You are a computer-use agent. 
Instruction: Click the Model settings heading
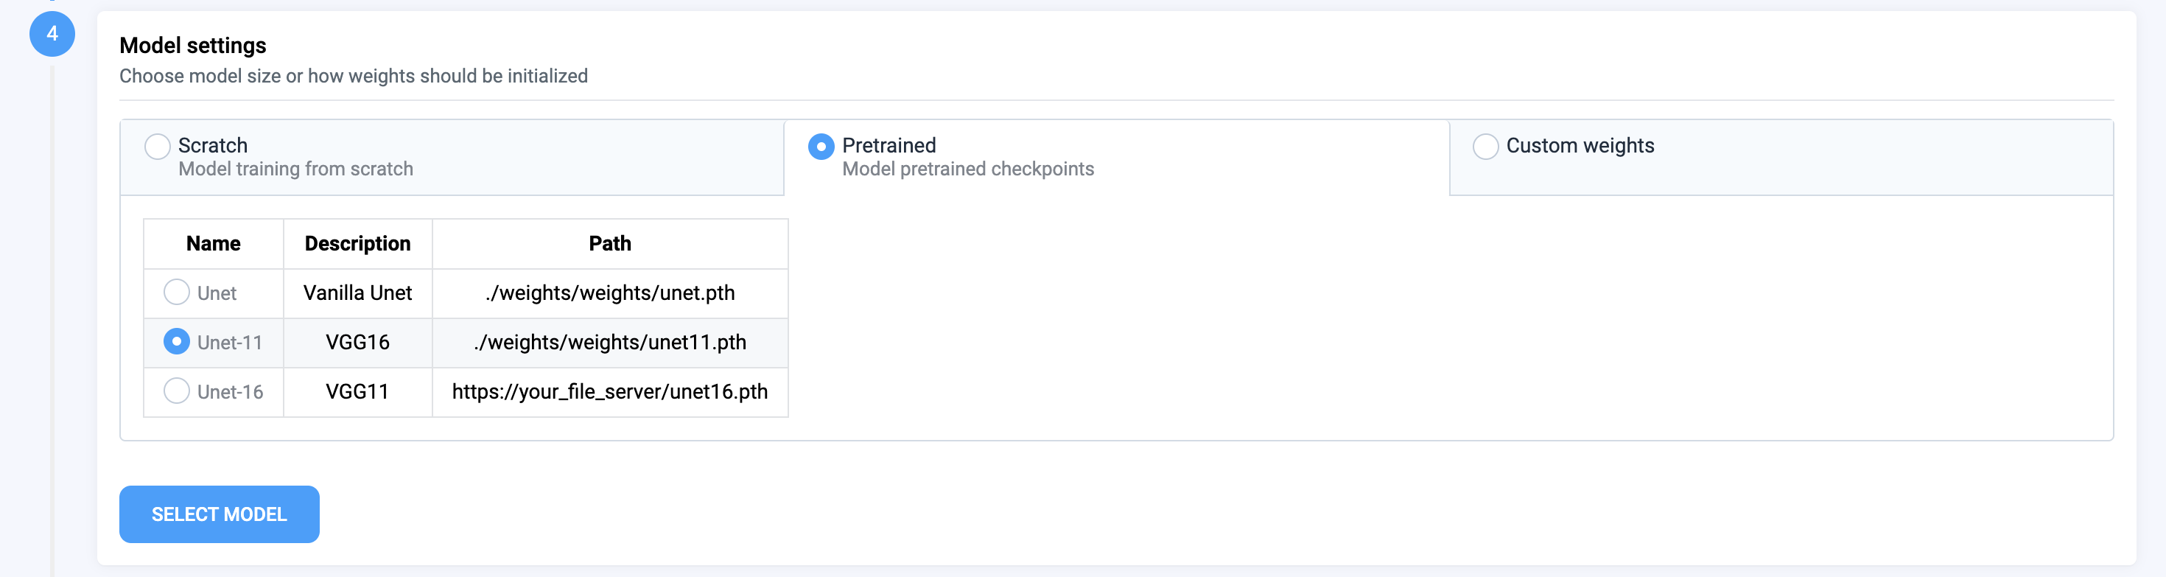(x=192, y=46)
